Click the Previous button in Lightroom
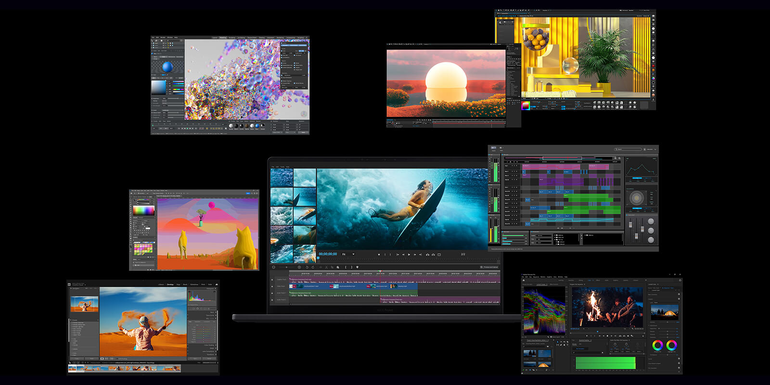 pyautogui.click(x=195, y=359)
